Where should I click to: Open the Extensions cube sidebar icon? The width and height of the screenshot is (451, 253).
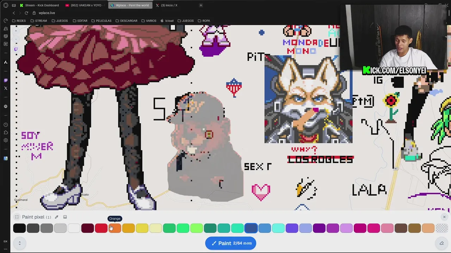coord(6,132)
